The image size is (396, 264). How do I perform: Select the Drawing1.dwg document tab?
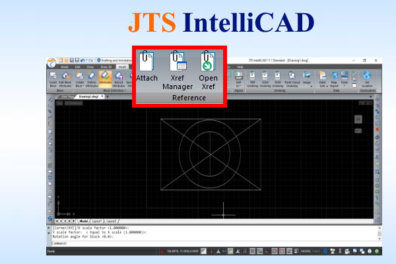pos(88,96)
